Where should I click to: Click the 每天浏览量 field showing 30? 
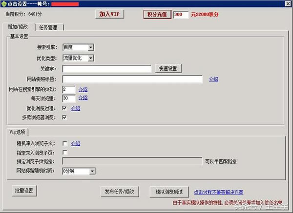(x=69, y=98)
